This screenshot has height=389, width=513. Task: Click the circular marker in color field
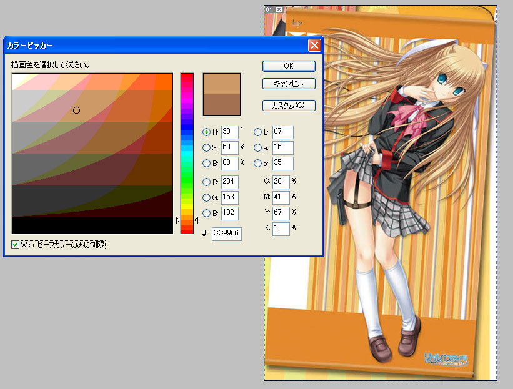click(x=77, y=110)
